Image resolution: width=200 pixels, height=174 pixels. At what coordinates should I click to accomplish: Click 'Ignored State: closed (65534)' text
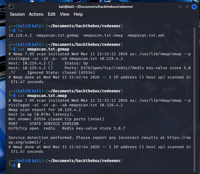pos(61,72)
